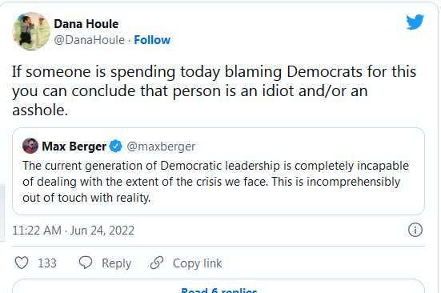Click the Twitter bird logo

(415, 22)
